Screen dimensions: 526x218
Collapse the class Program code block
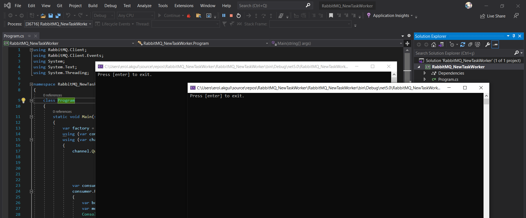31,101
